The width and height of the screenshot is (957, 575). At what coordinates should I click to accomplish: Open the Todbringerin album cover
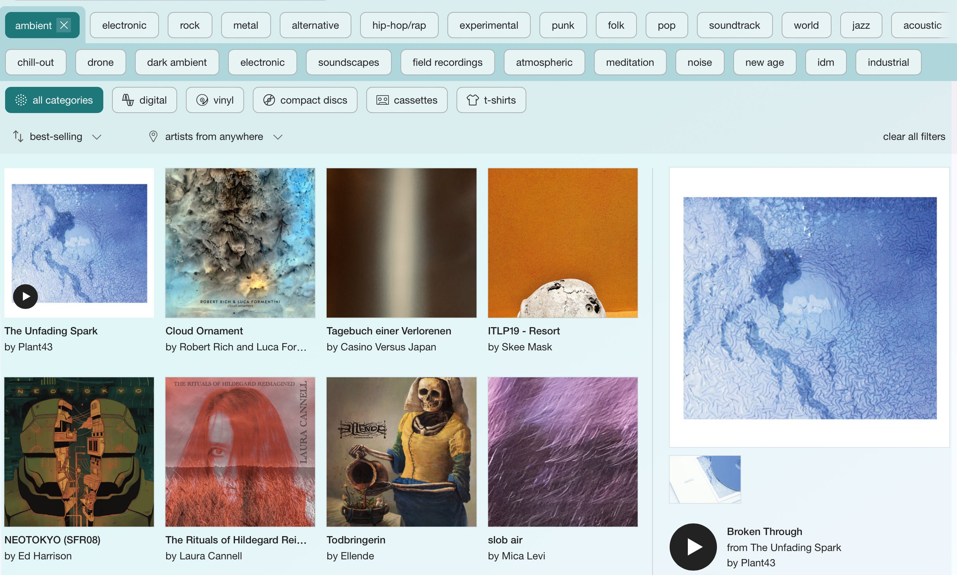(401, 452)
